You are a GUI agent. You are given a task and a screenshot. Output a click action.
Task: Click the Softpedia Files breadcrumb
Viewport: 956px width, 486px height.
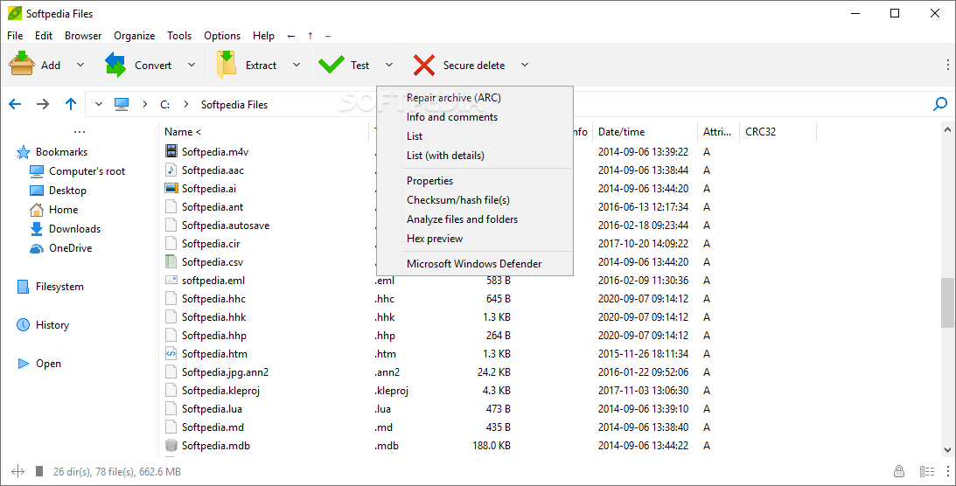click(x=234, y=105)
